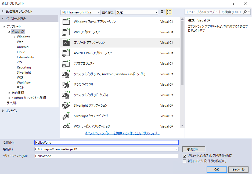
Task: Click the iOS, Android, Windows portable class library icon
Action: tap(66, 74)
